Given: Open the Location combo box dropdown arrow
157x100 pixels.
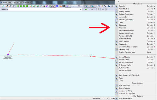Looking at the screenshot, I should click(81, 9).
